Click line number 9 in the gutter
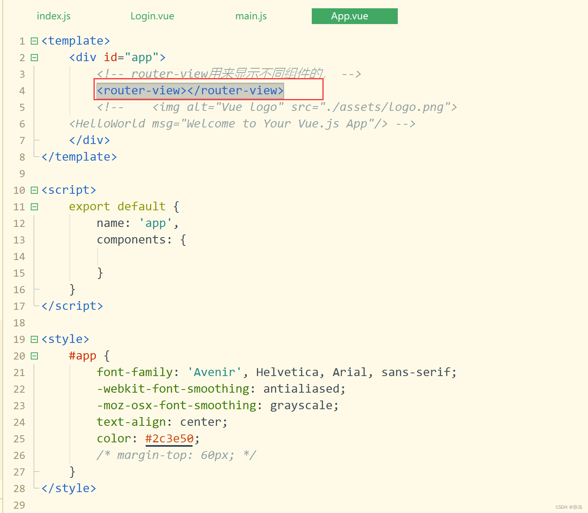Image resolution: width=588 pixels, height=513 pixels. point(22,174)
